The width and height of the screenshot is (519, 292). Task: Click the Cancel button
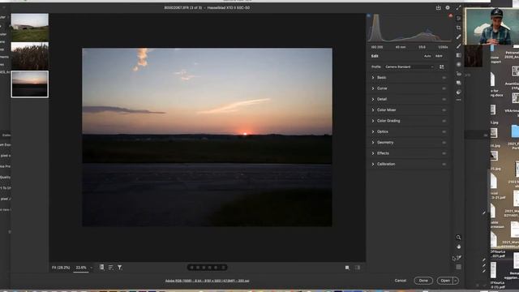(x=400, y=281)
